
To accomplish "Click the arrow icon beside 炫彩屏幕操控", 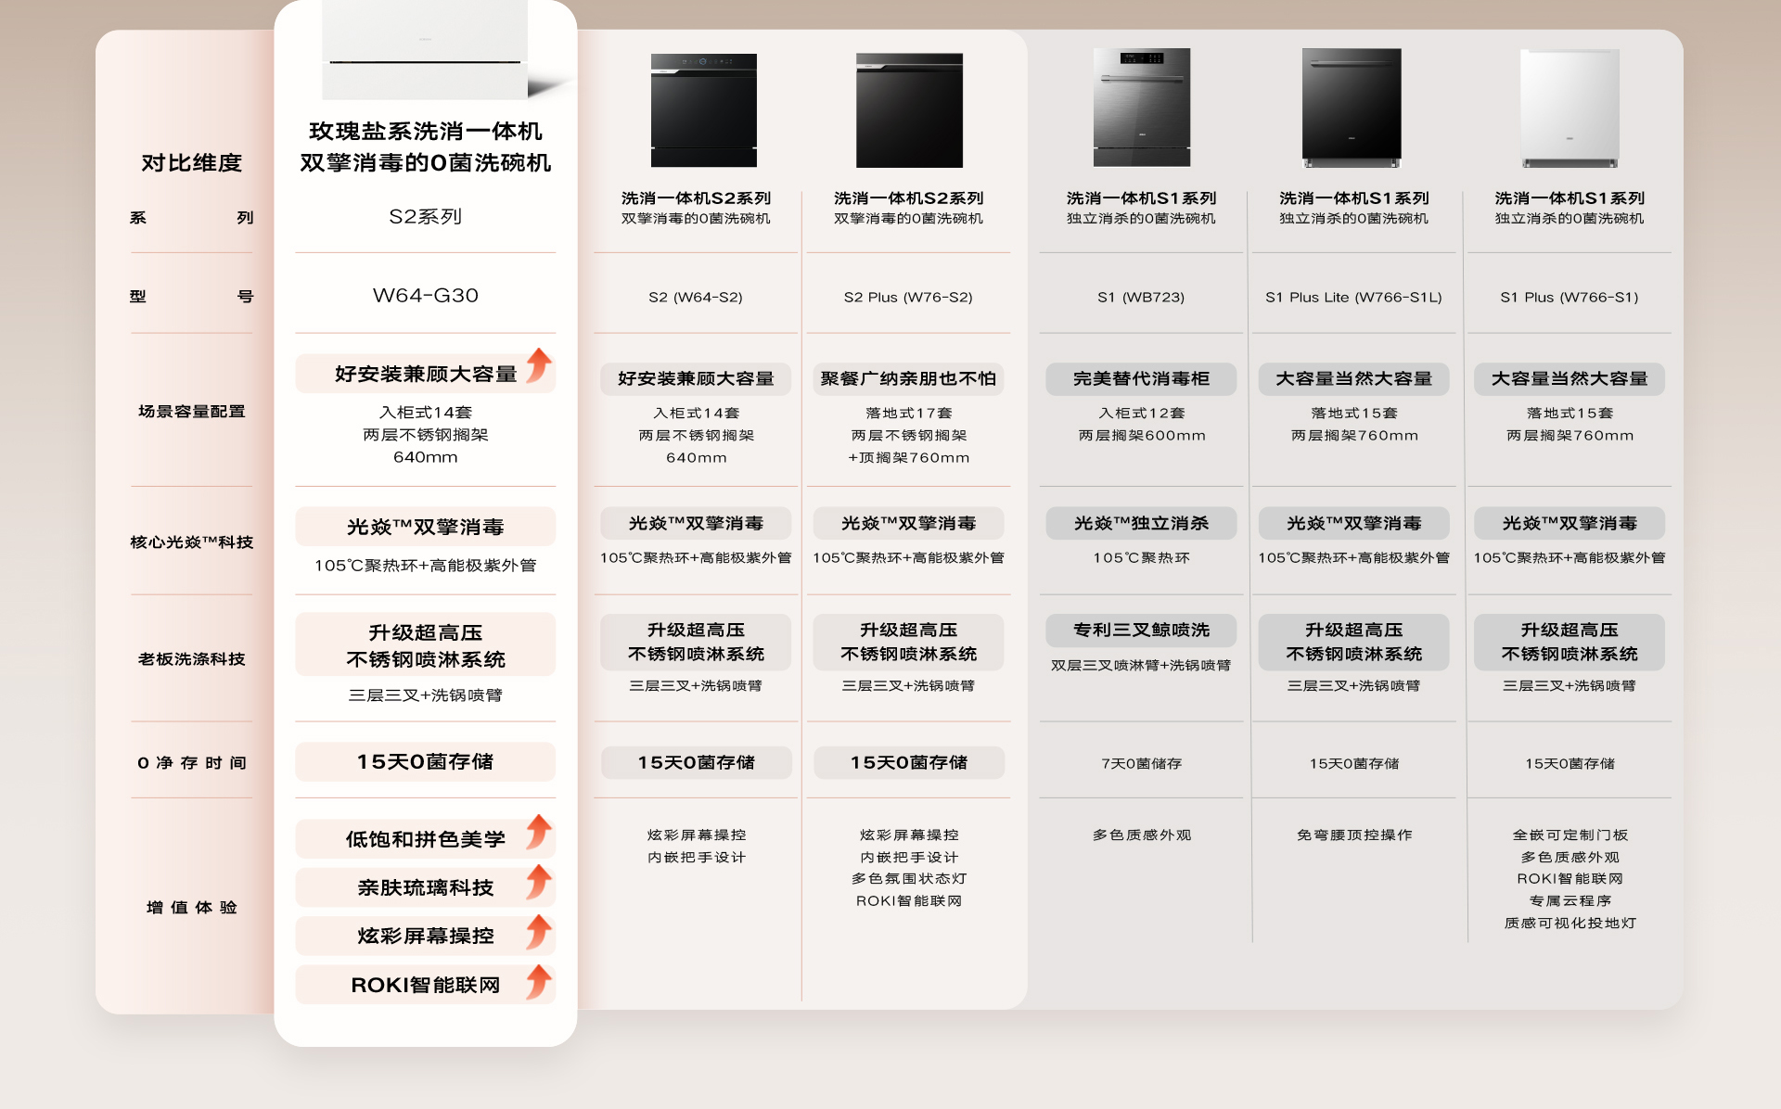I will [539, 931].
